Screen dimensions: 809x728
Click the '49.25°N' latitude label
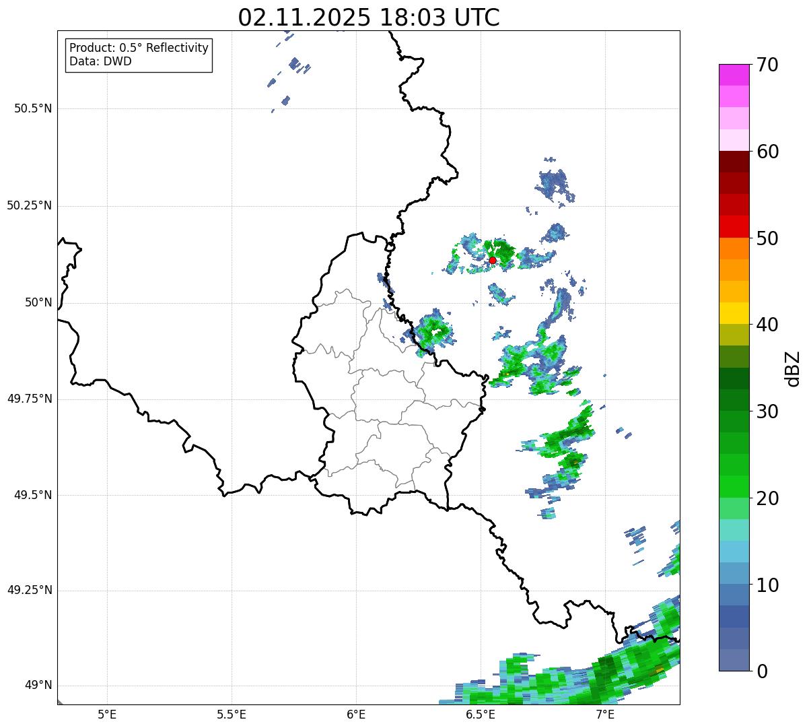[30, 591]
